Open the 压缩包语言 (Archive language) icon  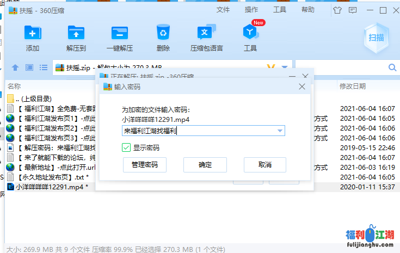[206, 34]
